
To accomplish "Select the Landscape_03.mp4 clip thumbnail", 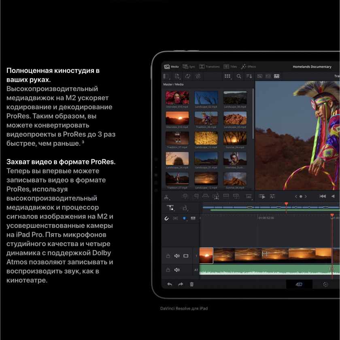I will pyautogui.click(x=235, y=118).
